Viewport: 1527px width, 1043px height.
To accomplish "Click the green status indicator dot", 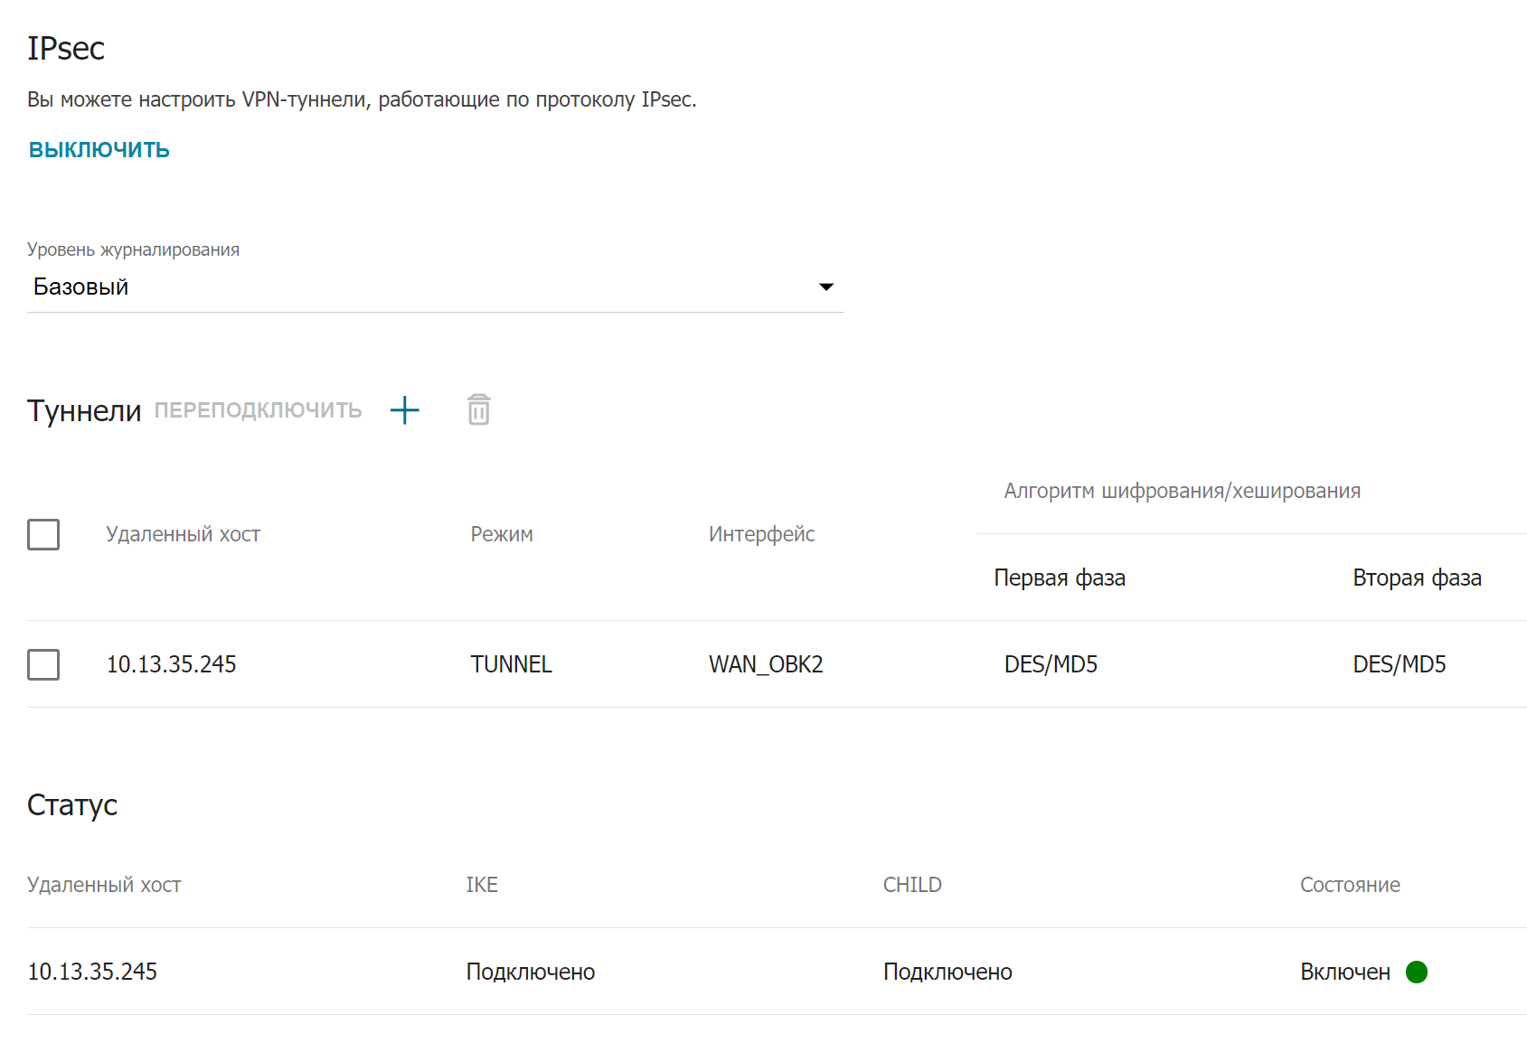I will pyautogui.click(x=1417, y=972).
